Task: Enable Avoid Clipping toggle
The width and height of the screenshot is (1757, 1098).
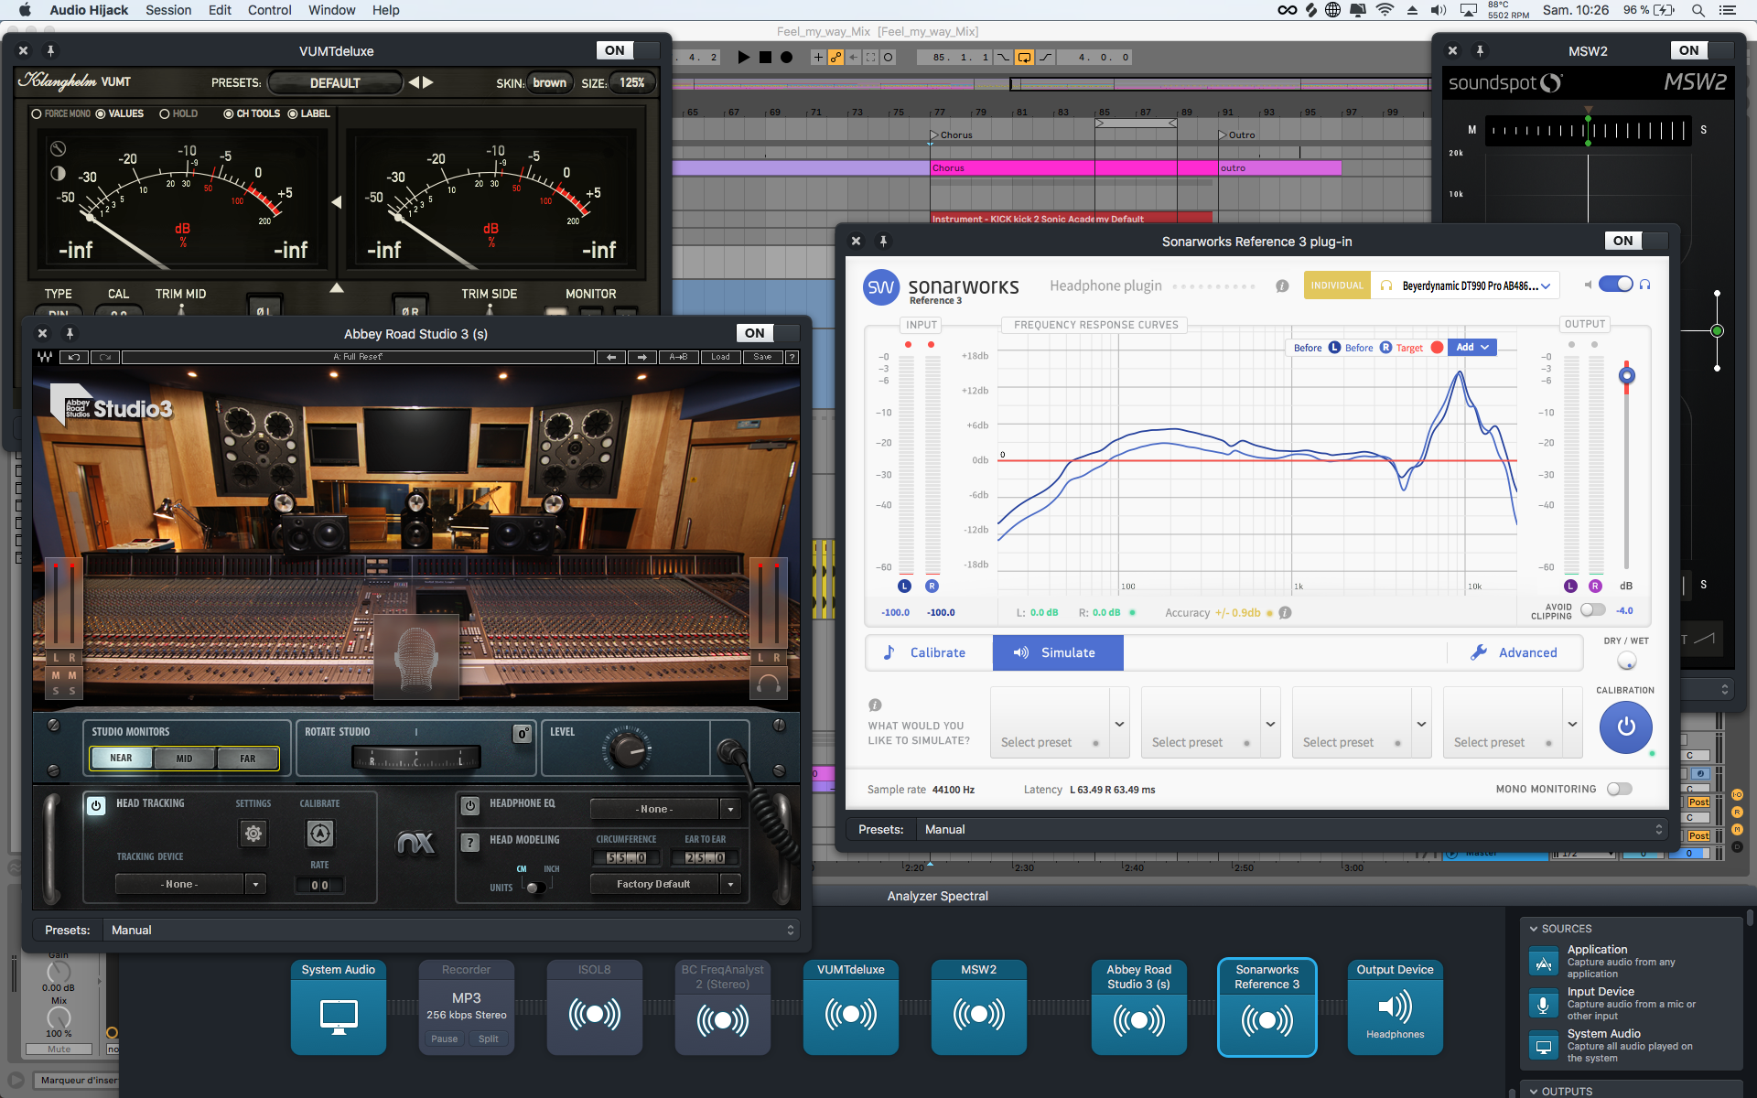Action: pyautogui.click(x=1592, y=610)
